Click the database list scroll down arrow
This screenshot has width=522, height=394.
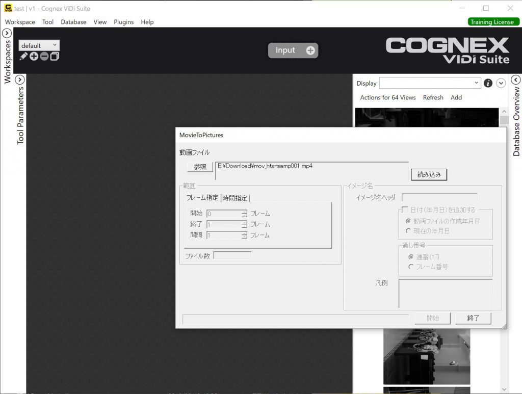[504, 389]
